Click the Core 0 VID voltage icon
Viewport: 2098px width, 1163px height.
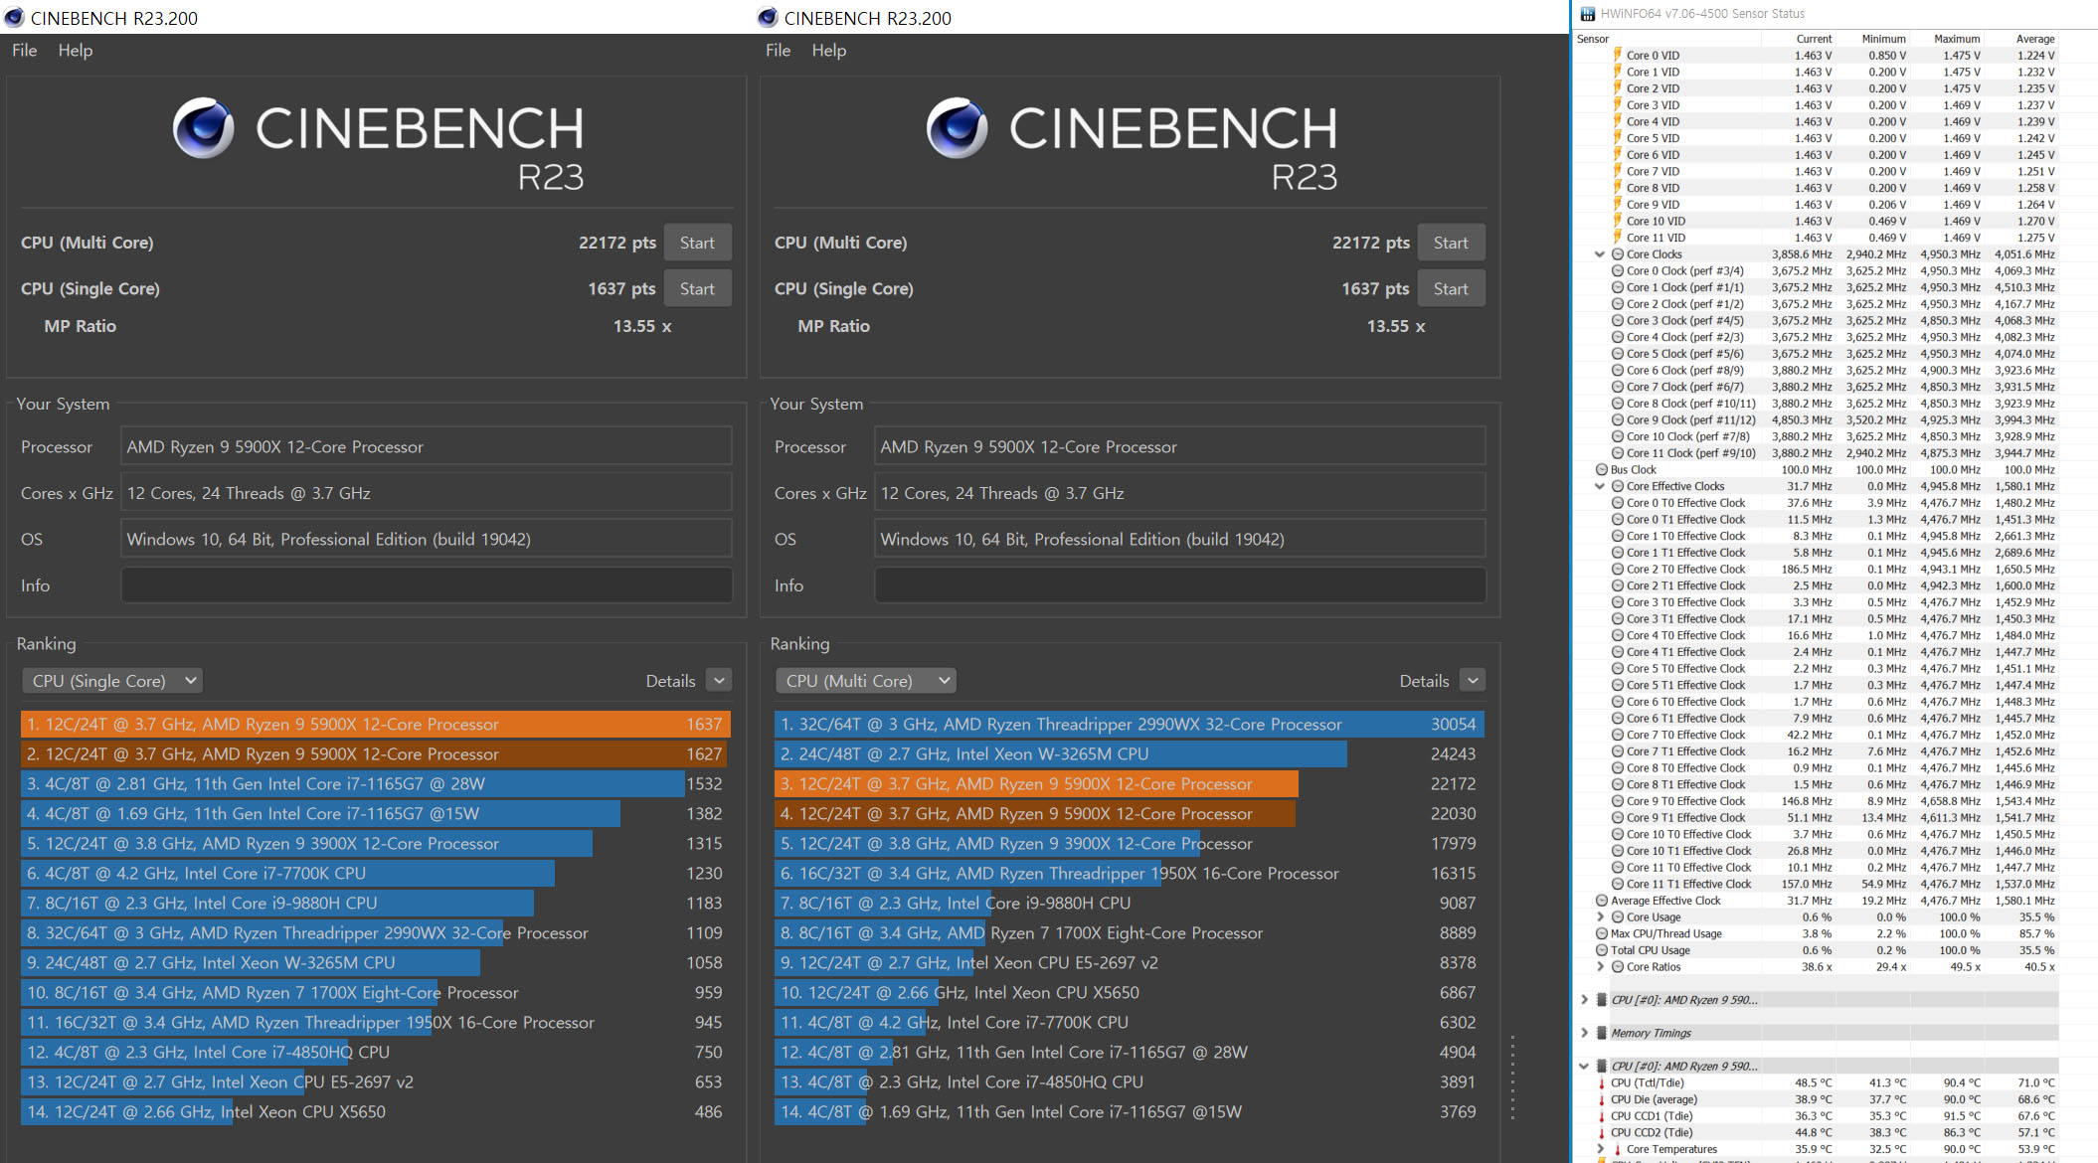[x=1618, y=56]
